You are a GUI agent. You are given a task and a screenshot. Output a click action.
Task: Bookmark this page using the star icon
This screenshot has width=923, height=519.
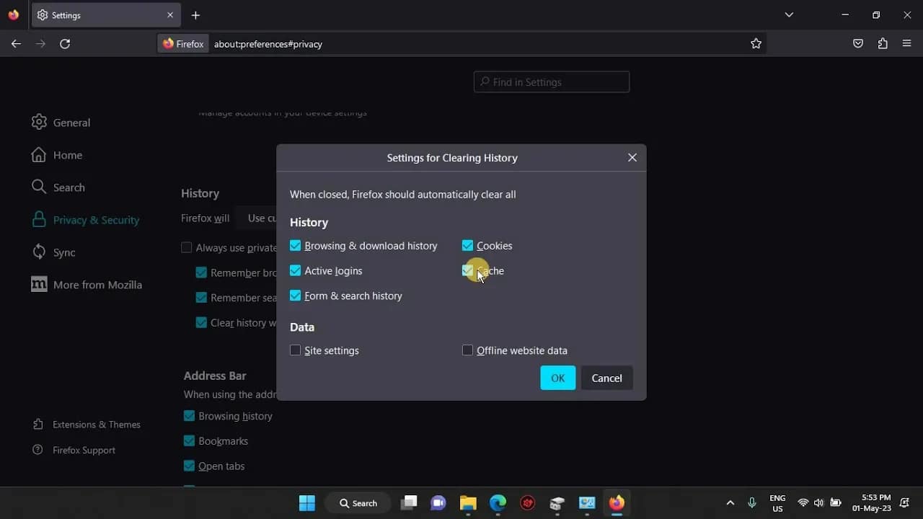click(x=756, y=43)
